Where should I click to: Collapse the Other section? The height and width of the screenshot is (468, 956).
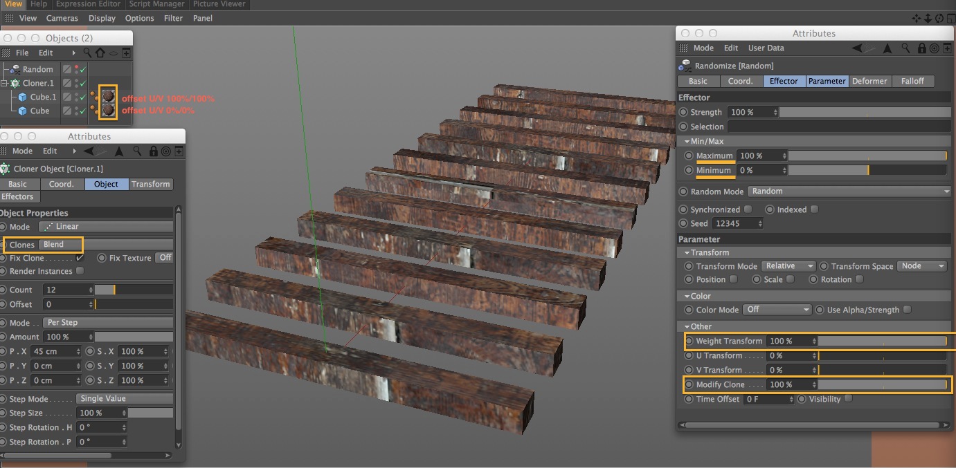[x=686, y=326]
